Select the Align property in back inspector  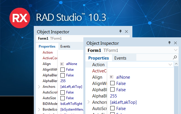coord(47,64)
